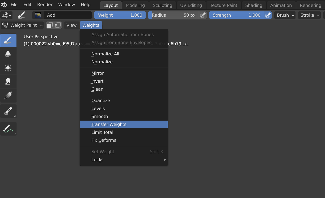This screenshot has height=198, width=325.
Task: Click the Set Weight menu entry
Action: pos(124,152)
